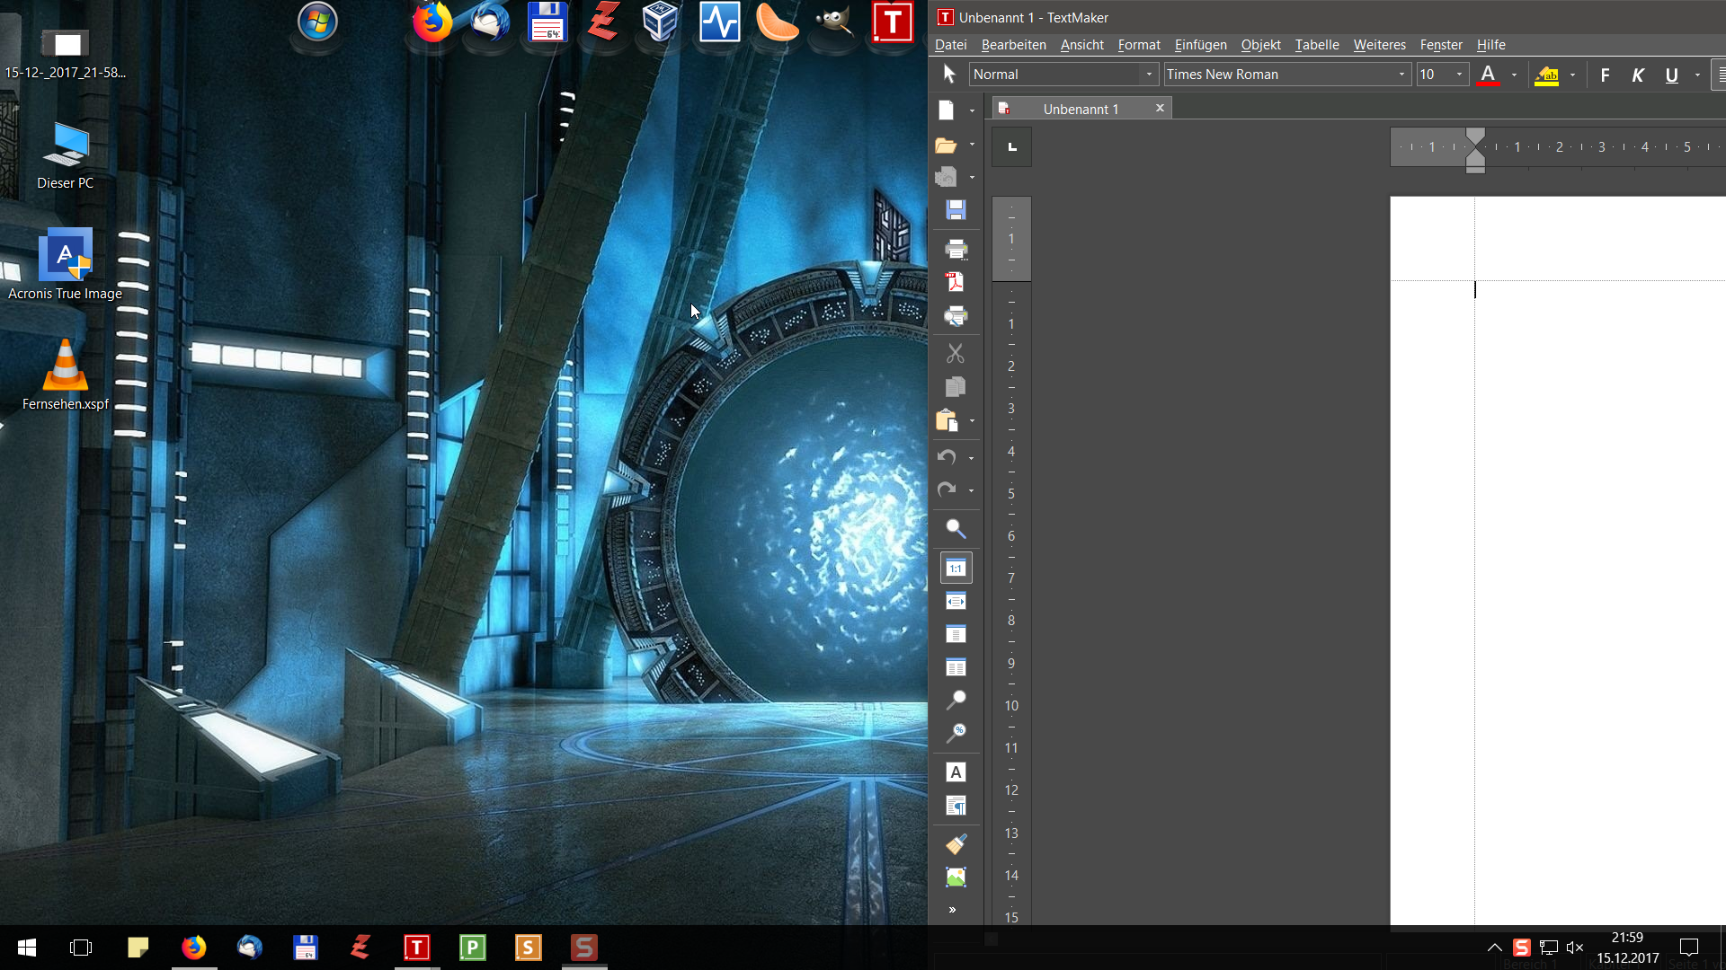Click the tab stop type selector at ruler corner

coord(1011,147)
